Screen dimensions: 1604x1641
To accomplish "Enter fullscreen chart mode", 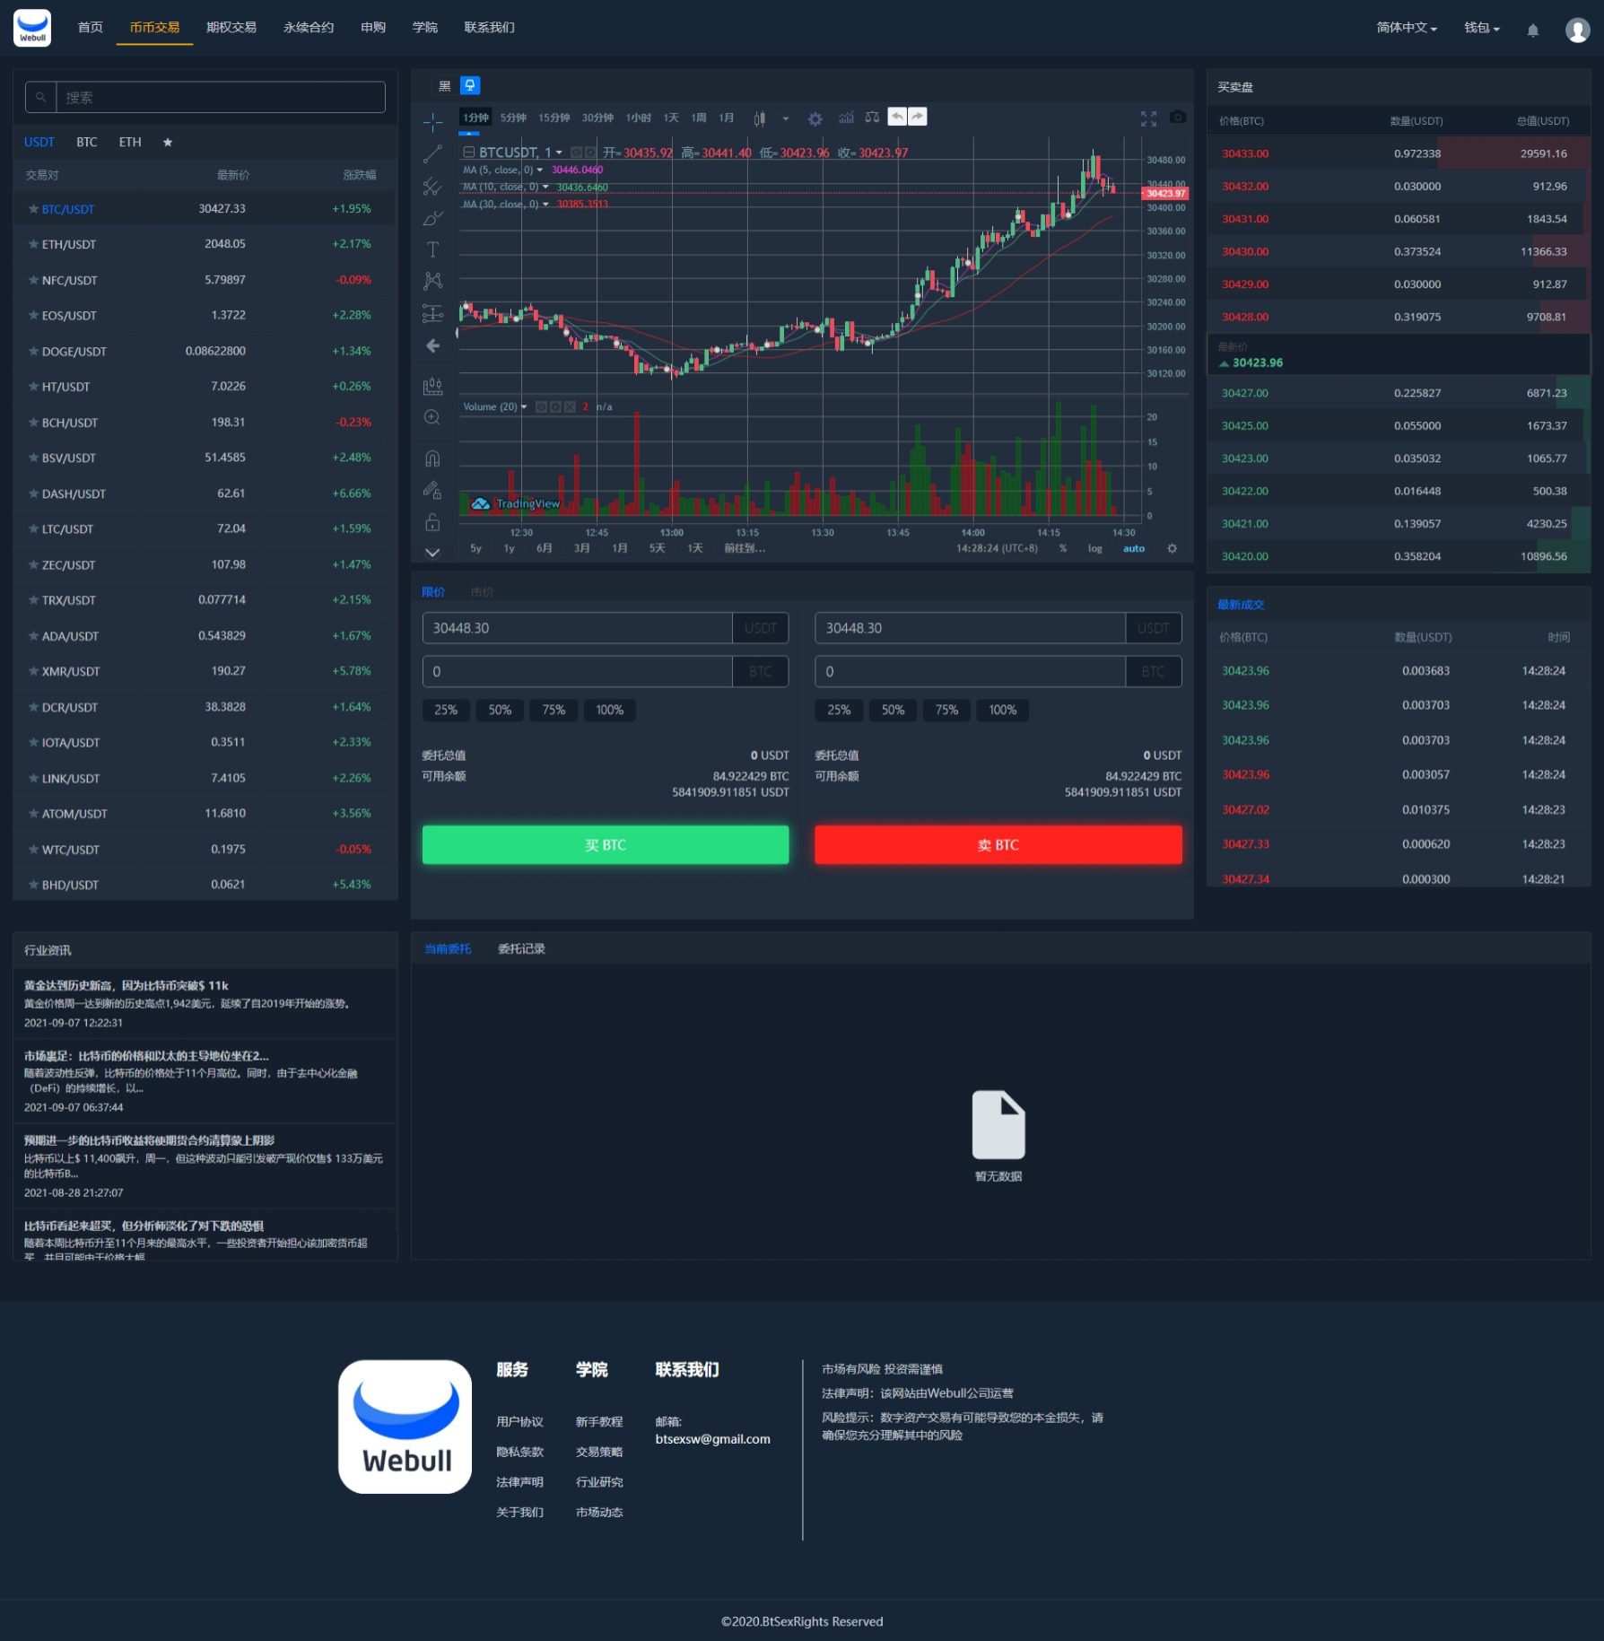I will pyautogui.click(x=1148, y=118).
